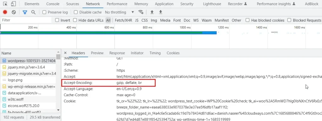Click the font icon beside data:application/x-

tap(4, 93)
